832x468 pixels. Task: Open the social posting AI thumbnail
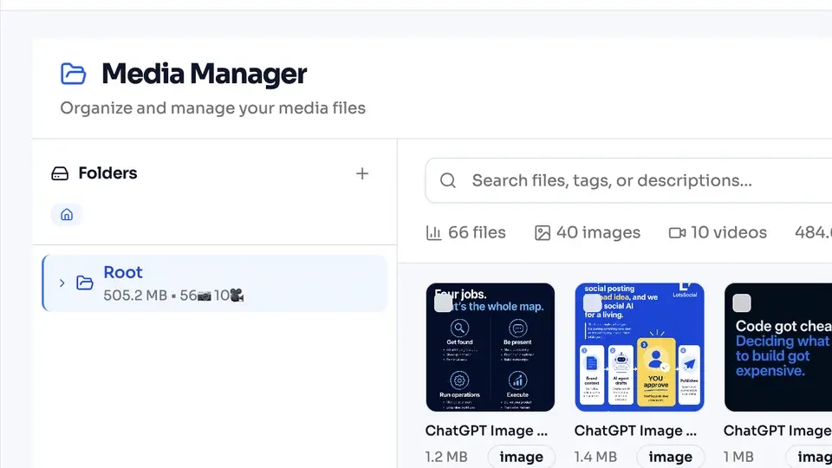click(640, 347)
